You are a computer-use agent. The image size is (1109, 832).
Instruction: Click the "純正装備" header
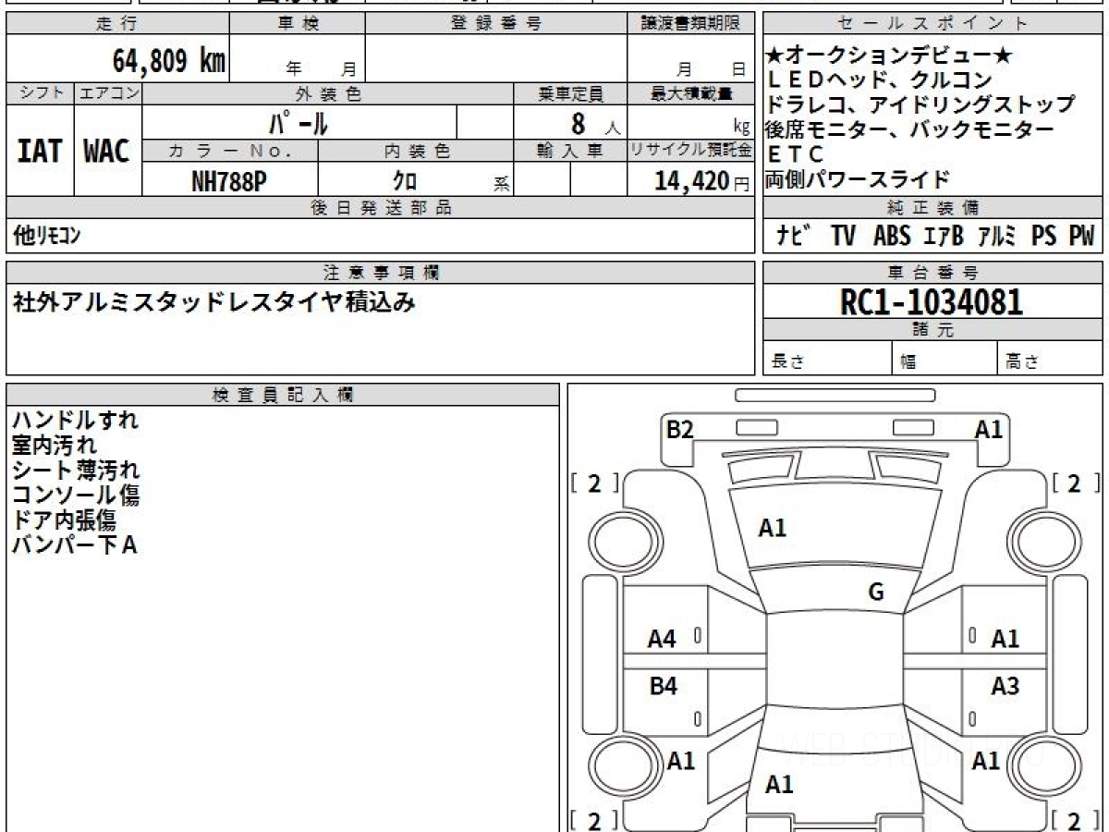click(x=933, y=207)
